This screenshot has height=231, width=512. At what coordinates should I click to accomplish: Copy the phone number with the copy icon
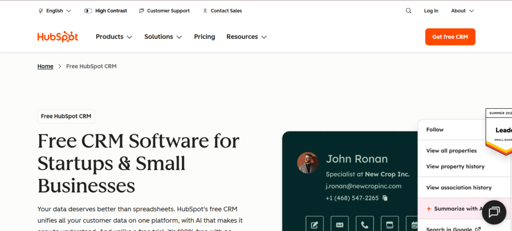tap(385, 198)
